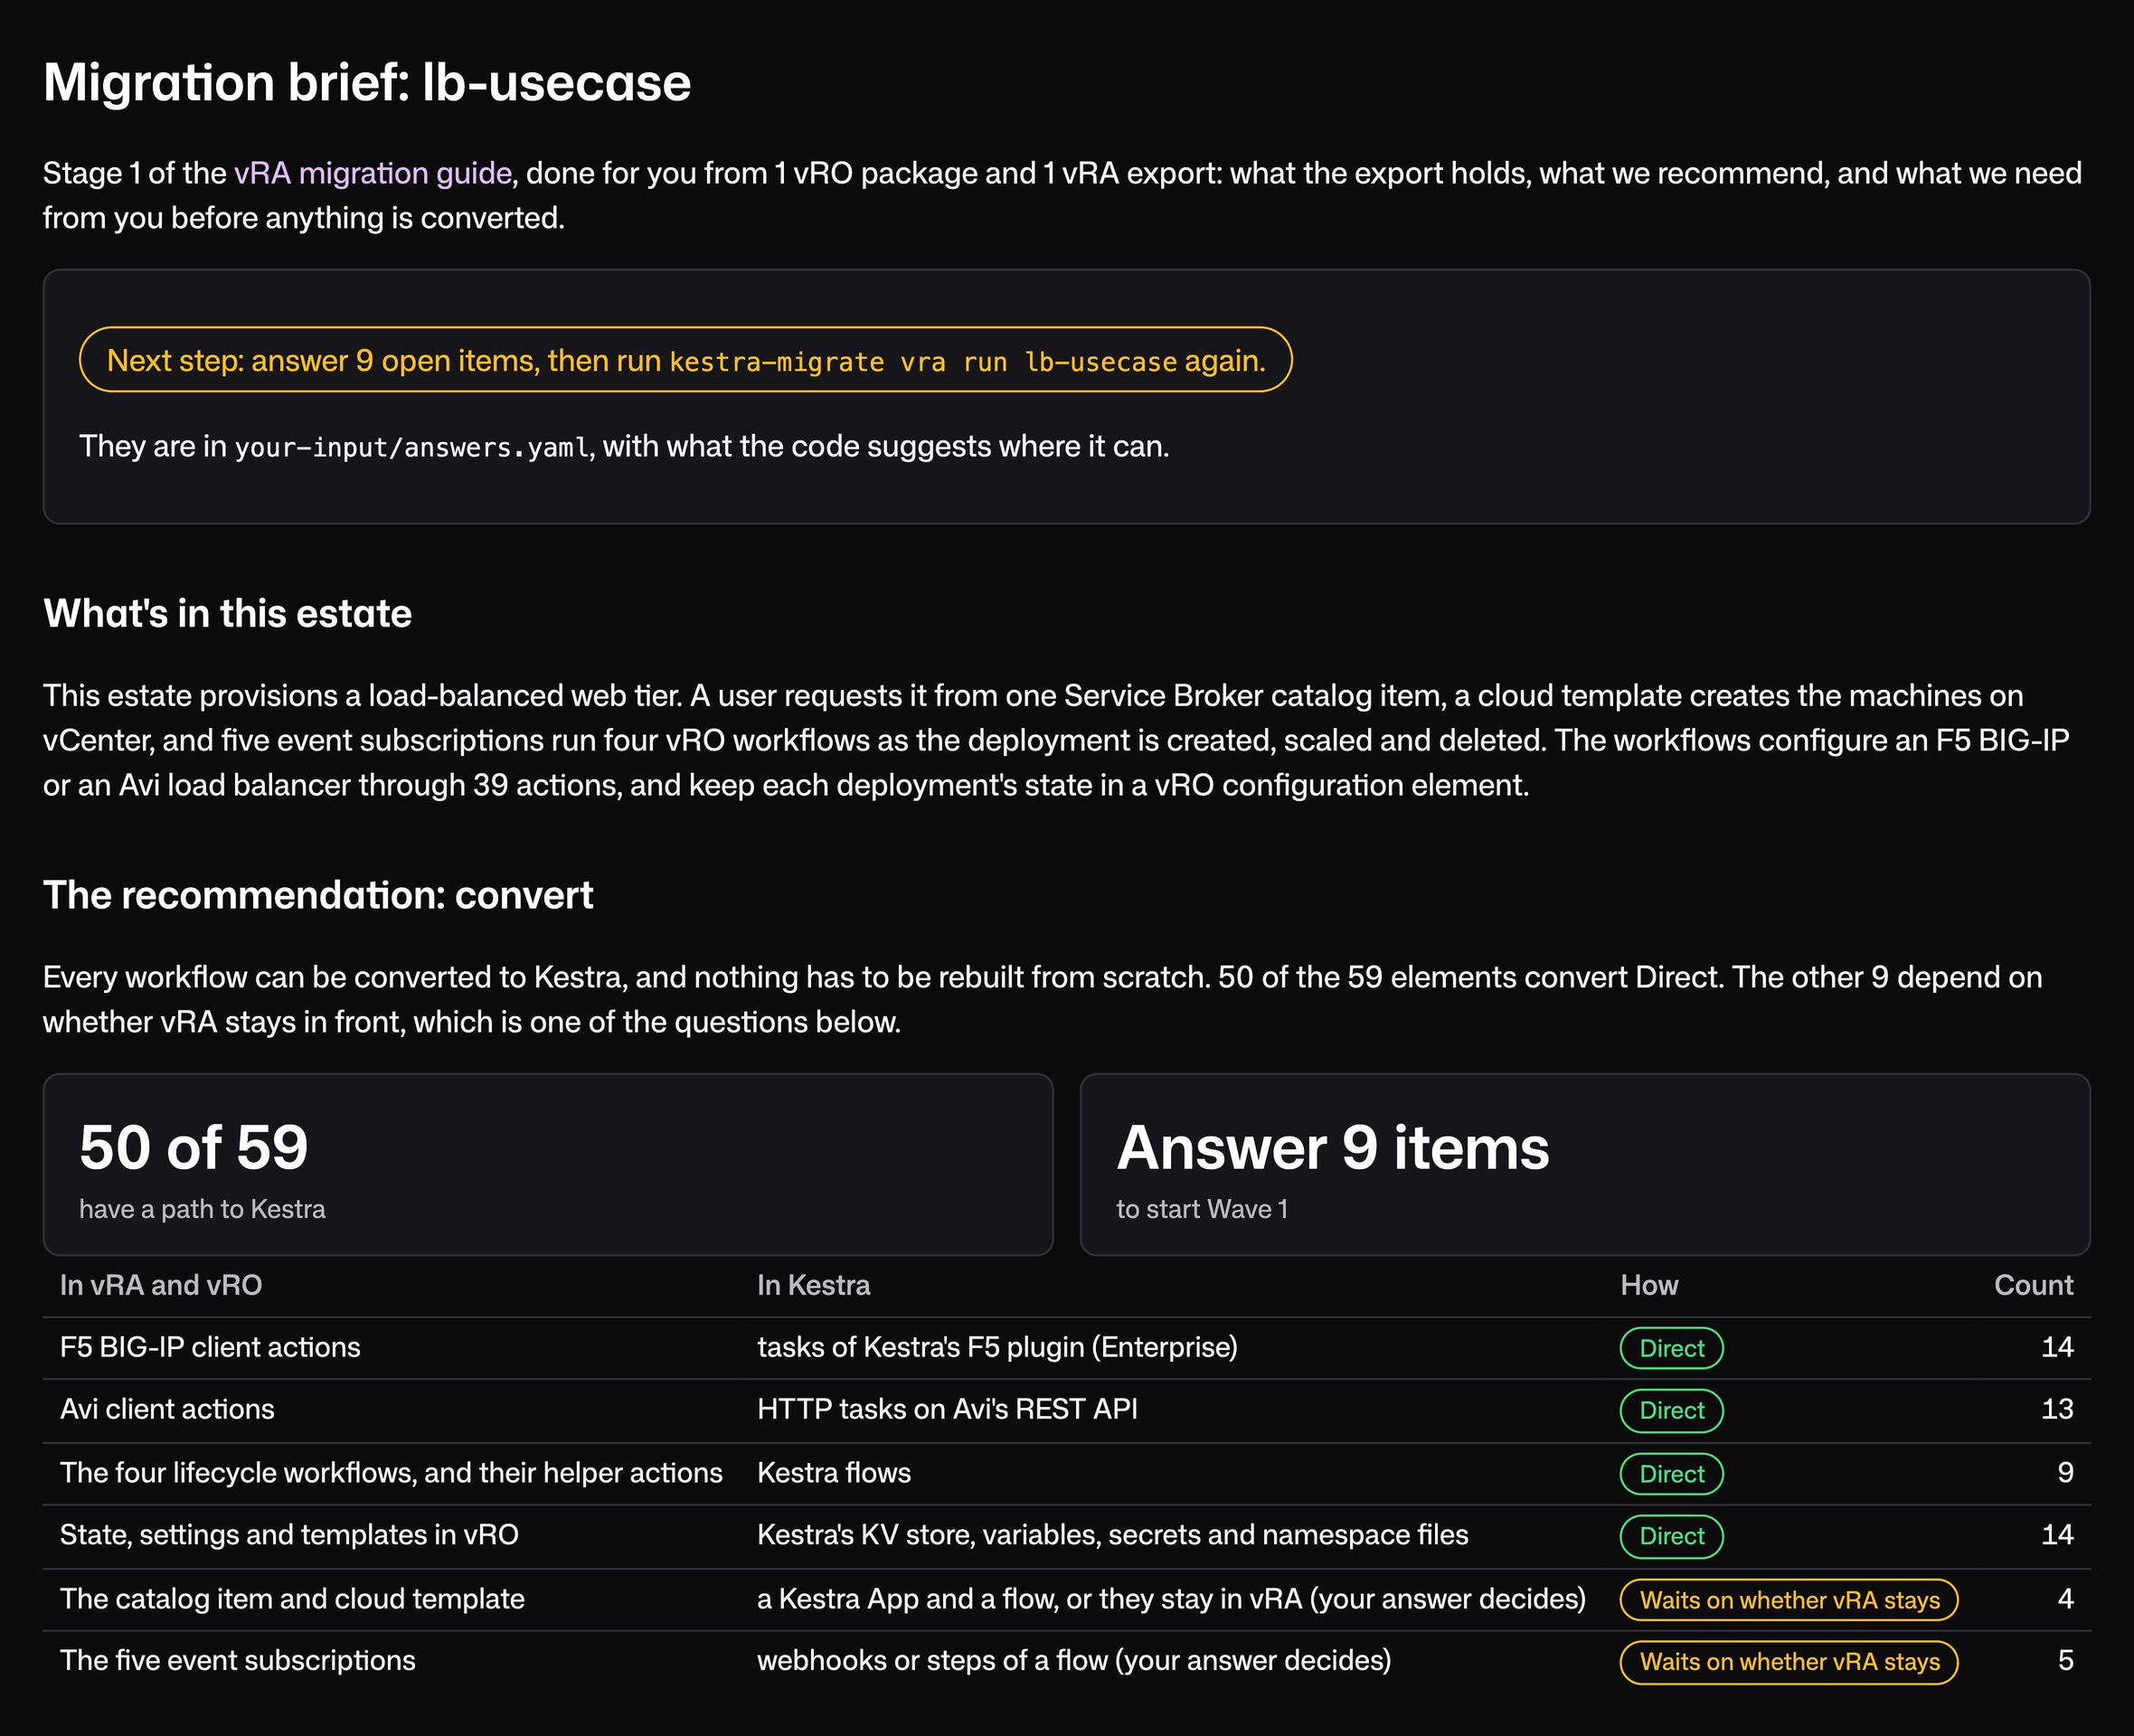Select the 'Avi client actions' cell
Screen dimensions: 2134x1736
point(167,1409)
